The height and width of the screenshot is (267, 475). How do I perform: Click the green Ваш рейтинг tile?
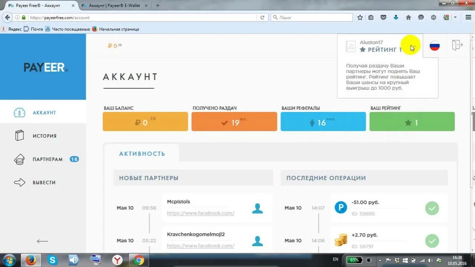point(412,122)
